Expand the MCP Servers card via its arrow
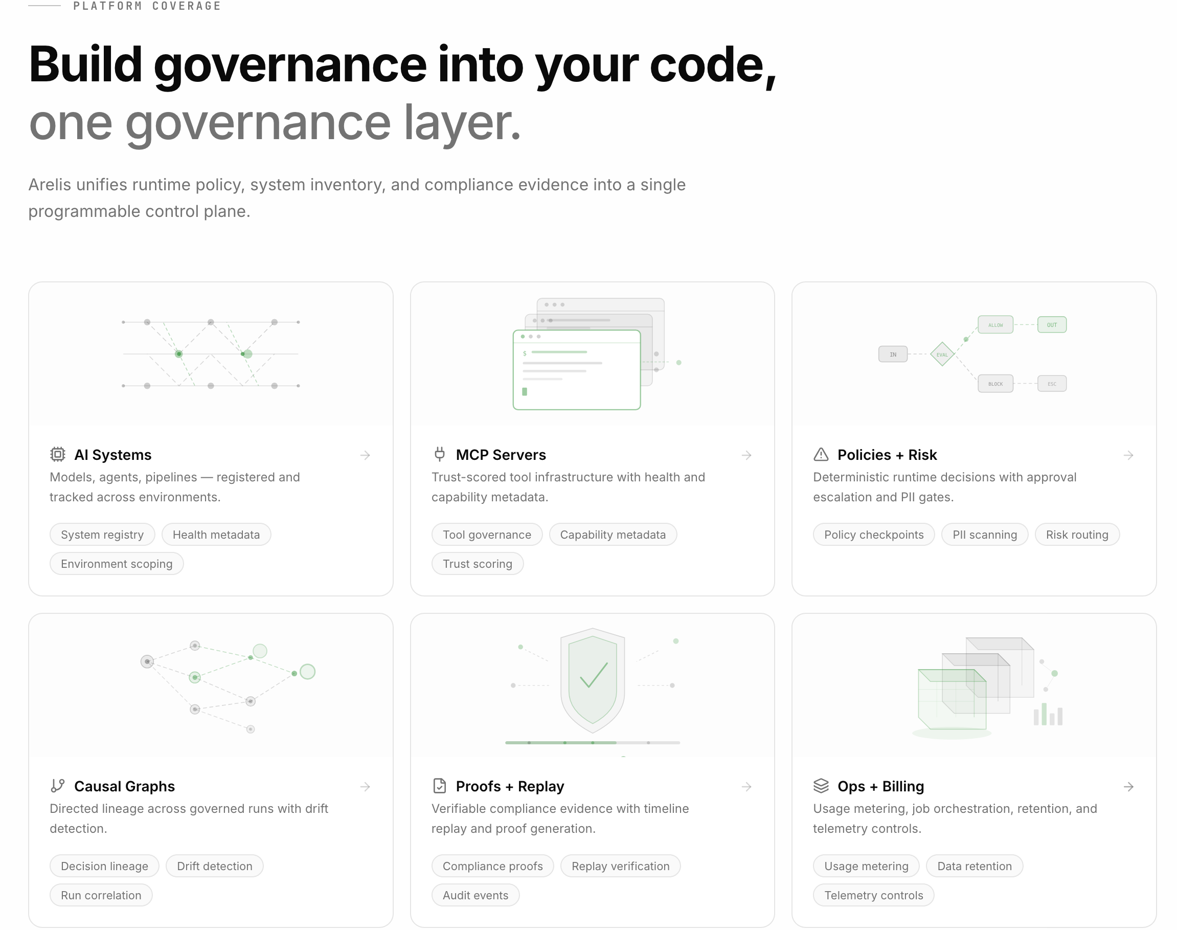The height and width of the screenshot is (930, 1177). [746, 455]
